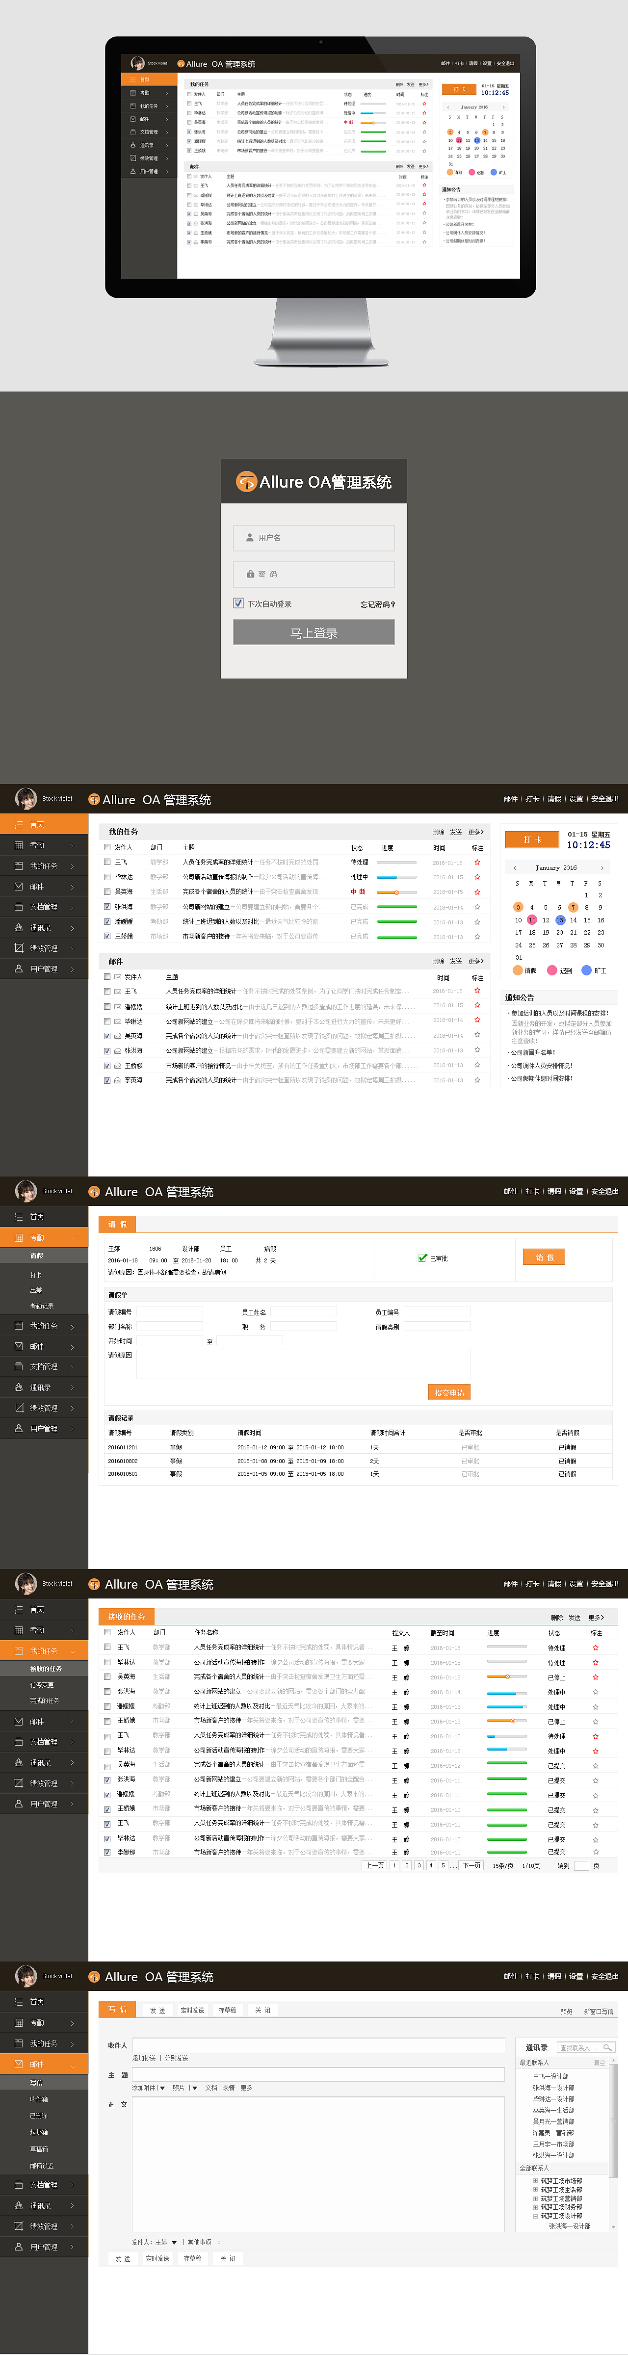On leave request screen, click 文档管理 sidebar icon
This screenshot has height=2355, width=628.
click(18, 1367)
